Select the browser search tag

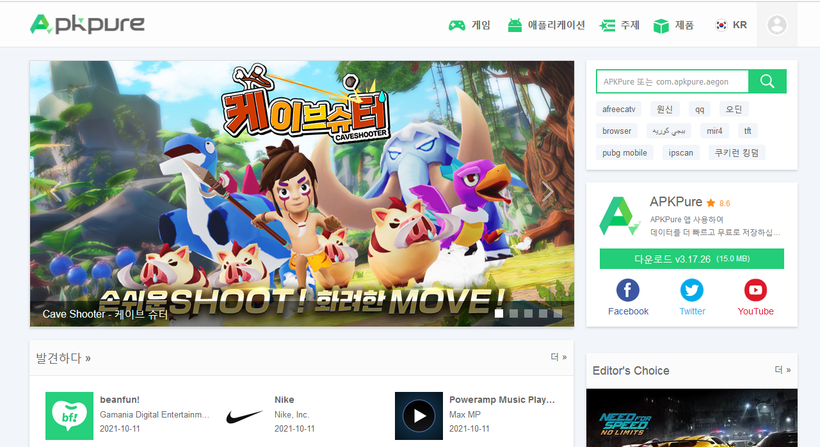pyautogui.click(x=617, y=131)
